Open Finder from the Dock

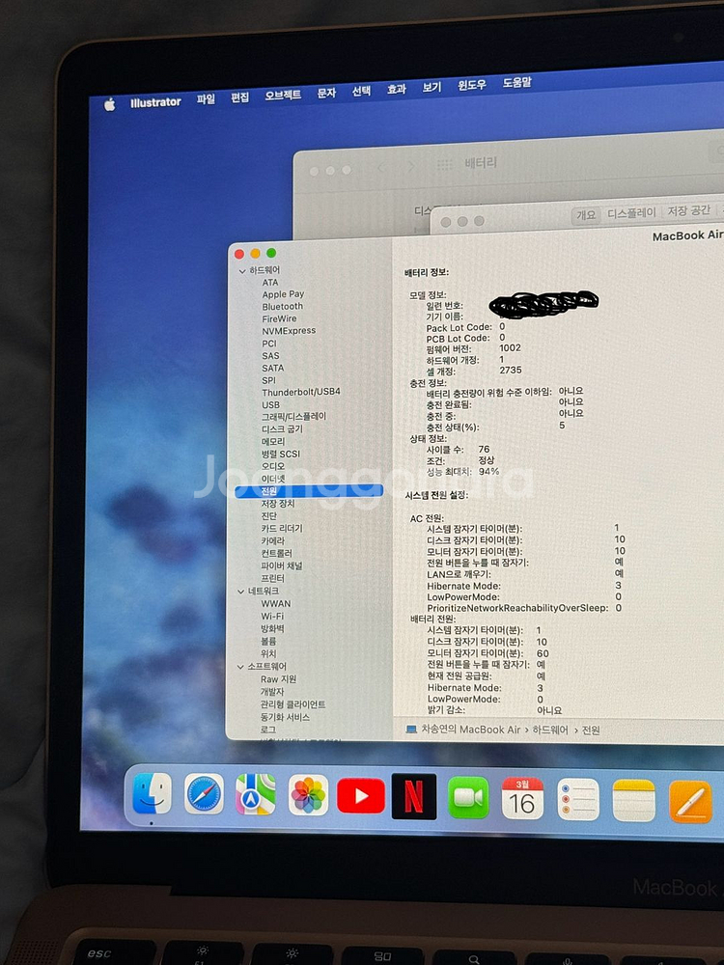click(153, 793)
